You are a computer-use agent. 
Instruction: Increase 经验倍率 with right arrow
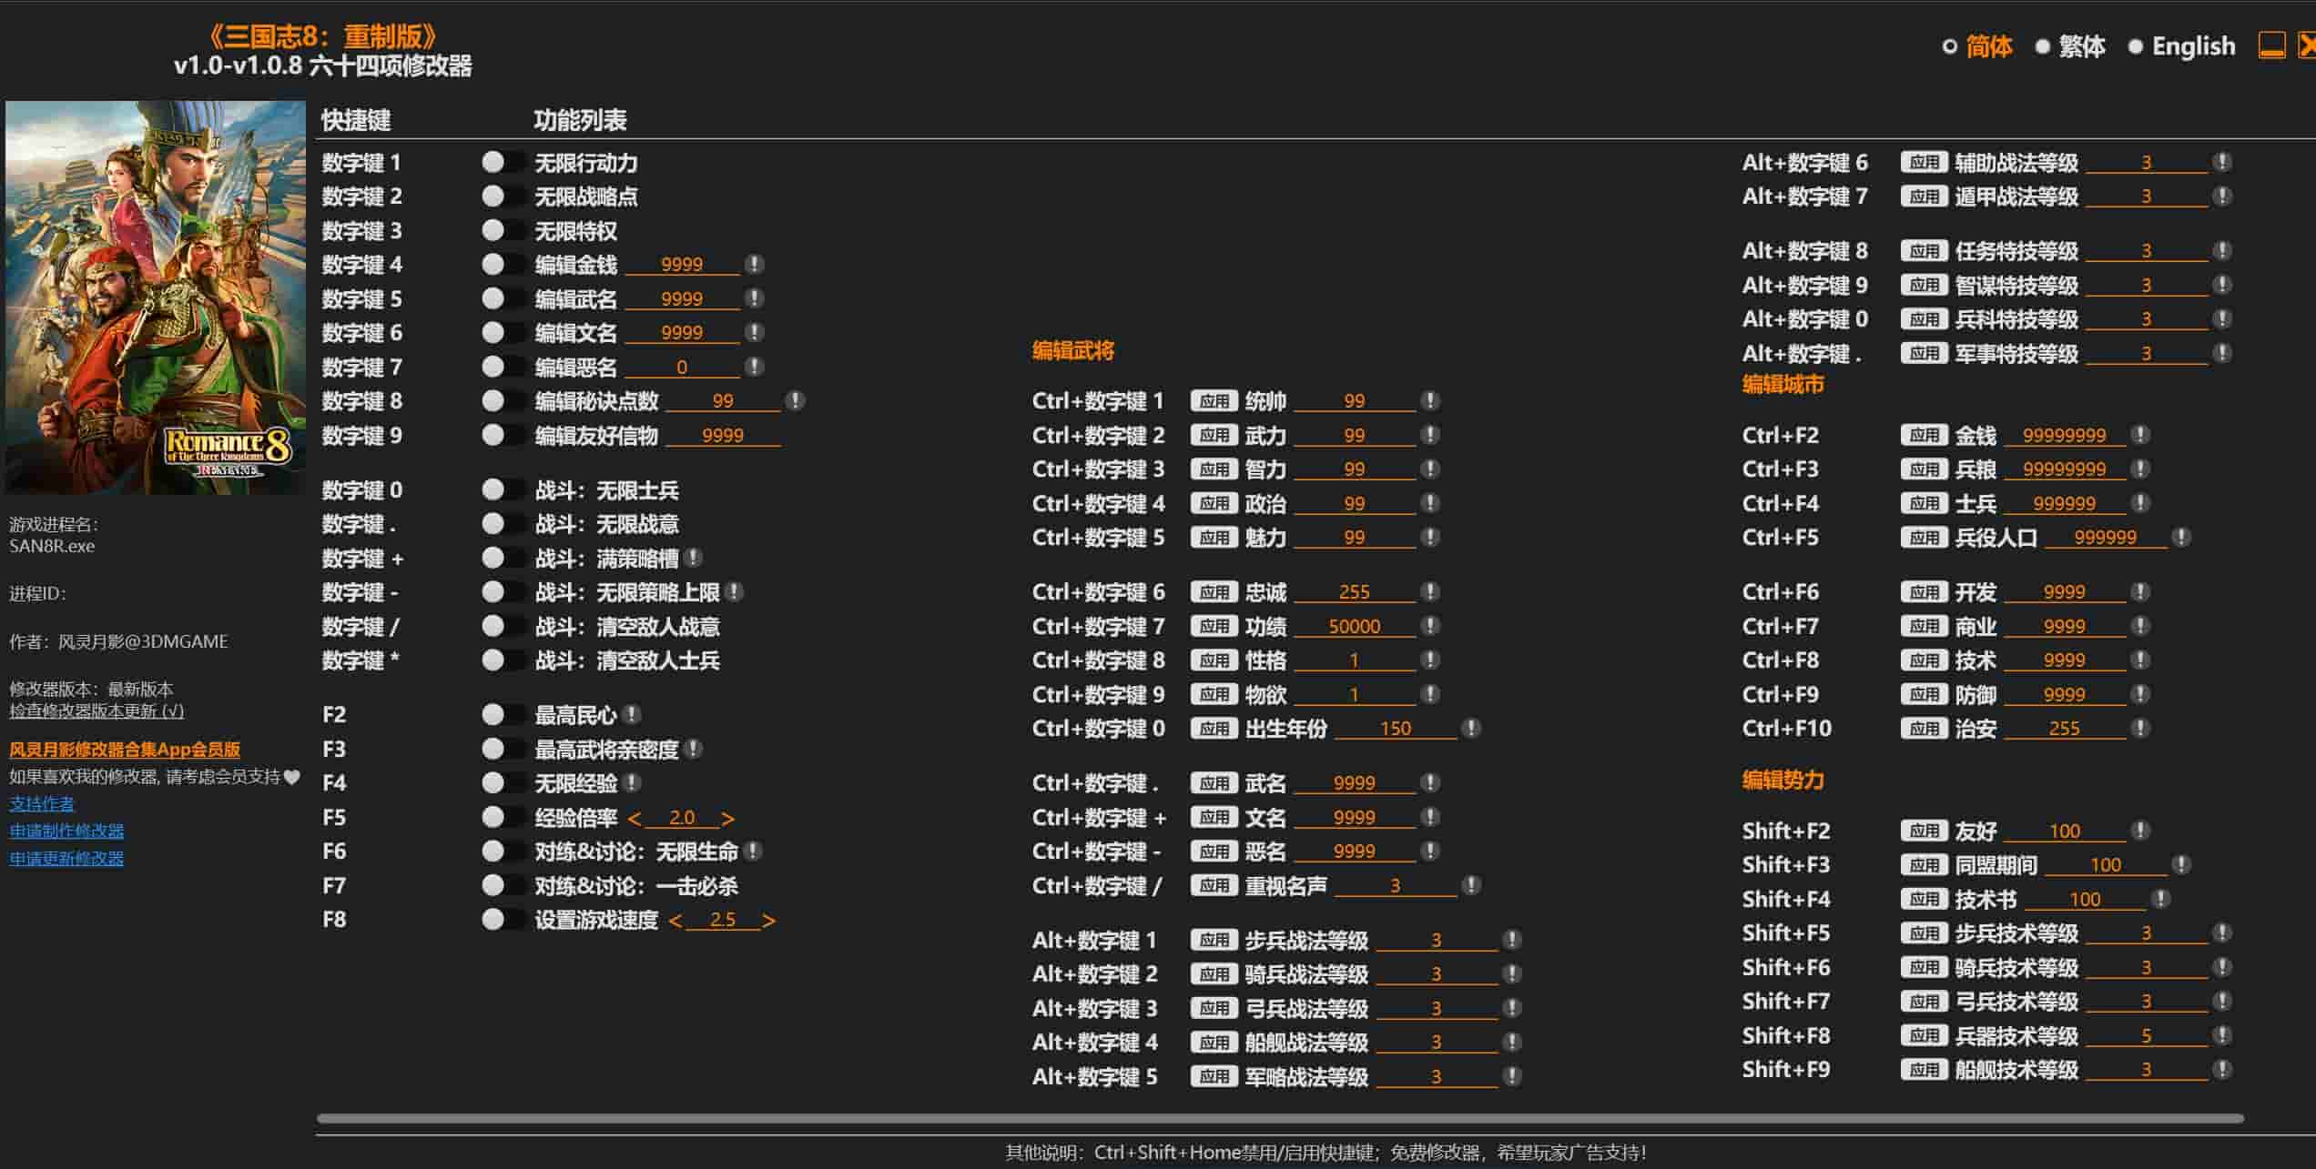point(727,818)
